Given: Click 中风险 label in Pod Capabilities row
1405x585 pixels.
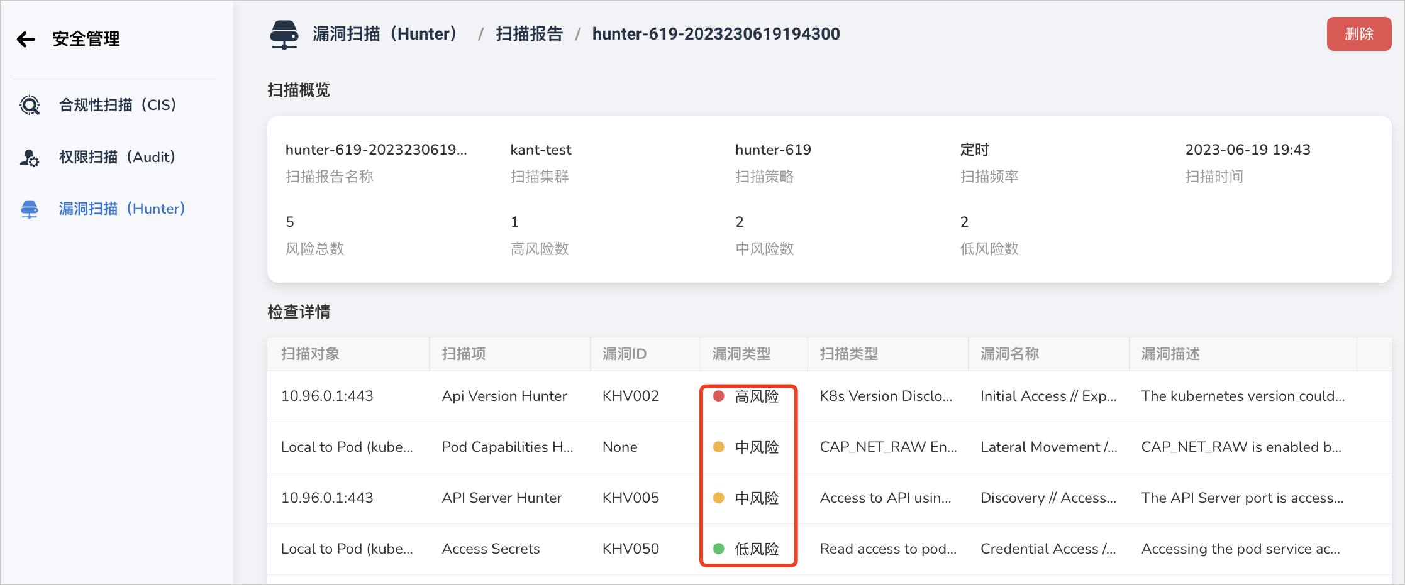Looking at the screenshot, I should pyautogui.click(x=757, y=447).
